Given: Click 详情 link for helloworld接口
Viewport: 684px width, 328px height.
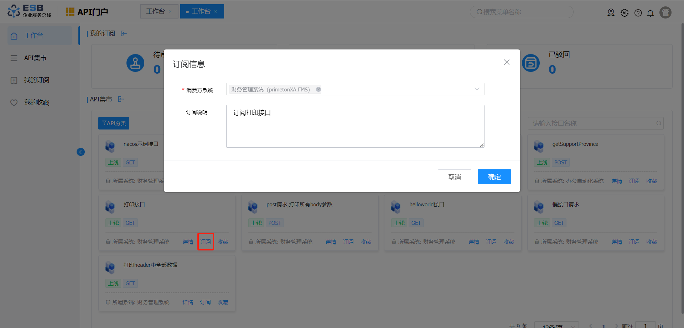Looking at the screenshot, I should point(473,242).
